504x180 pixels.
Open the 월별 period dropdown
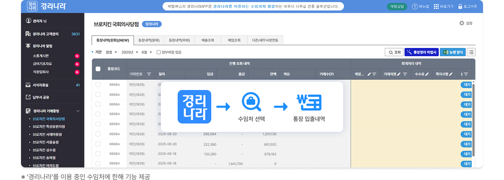pyautogui.click(x=111, y=52)
